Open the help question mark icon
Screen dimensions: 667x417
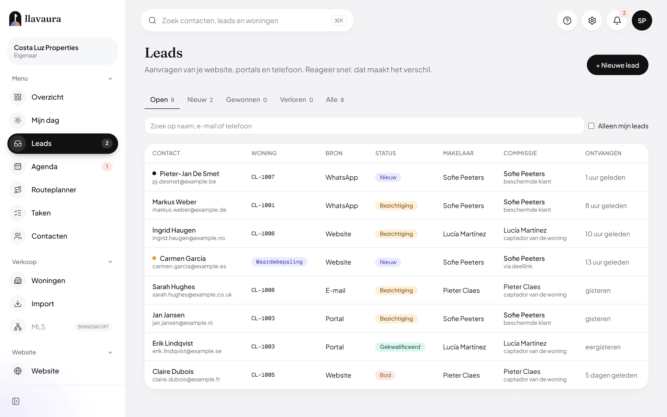[x=567, y=21]
